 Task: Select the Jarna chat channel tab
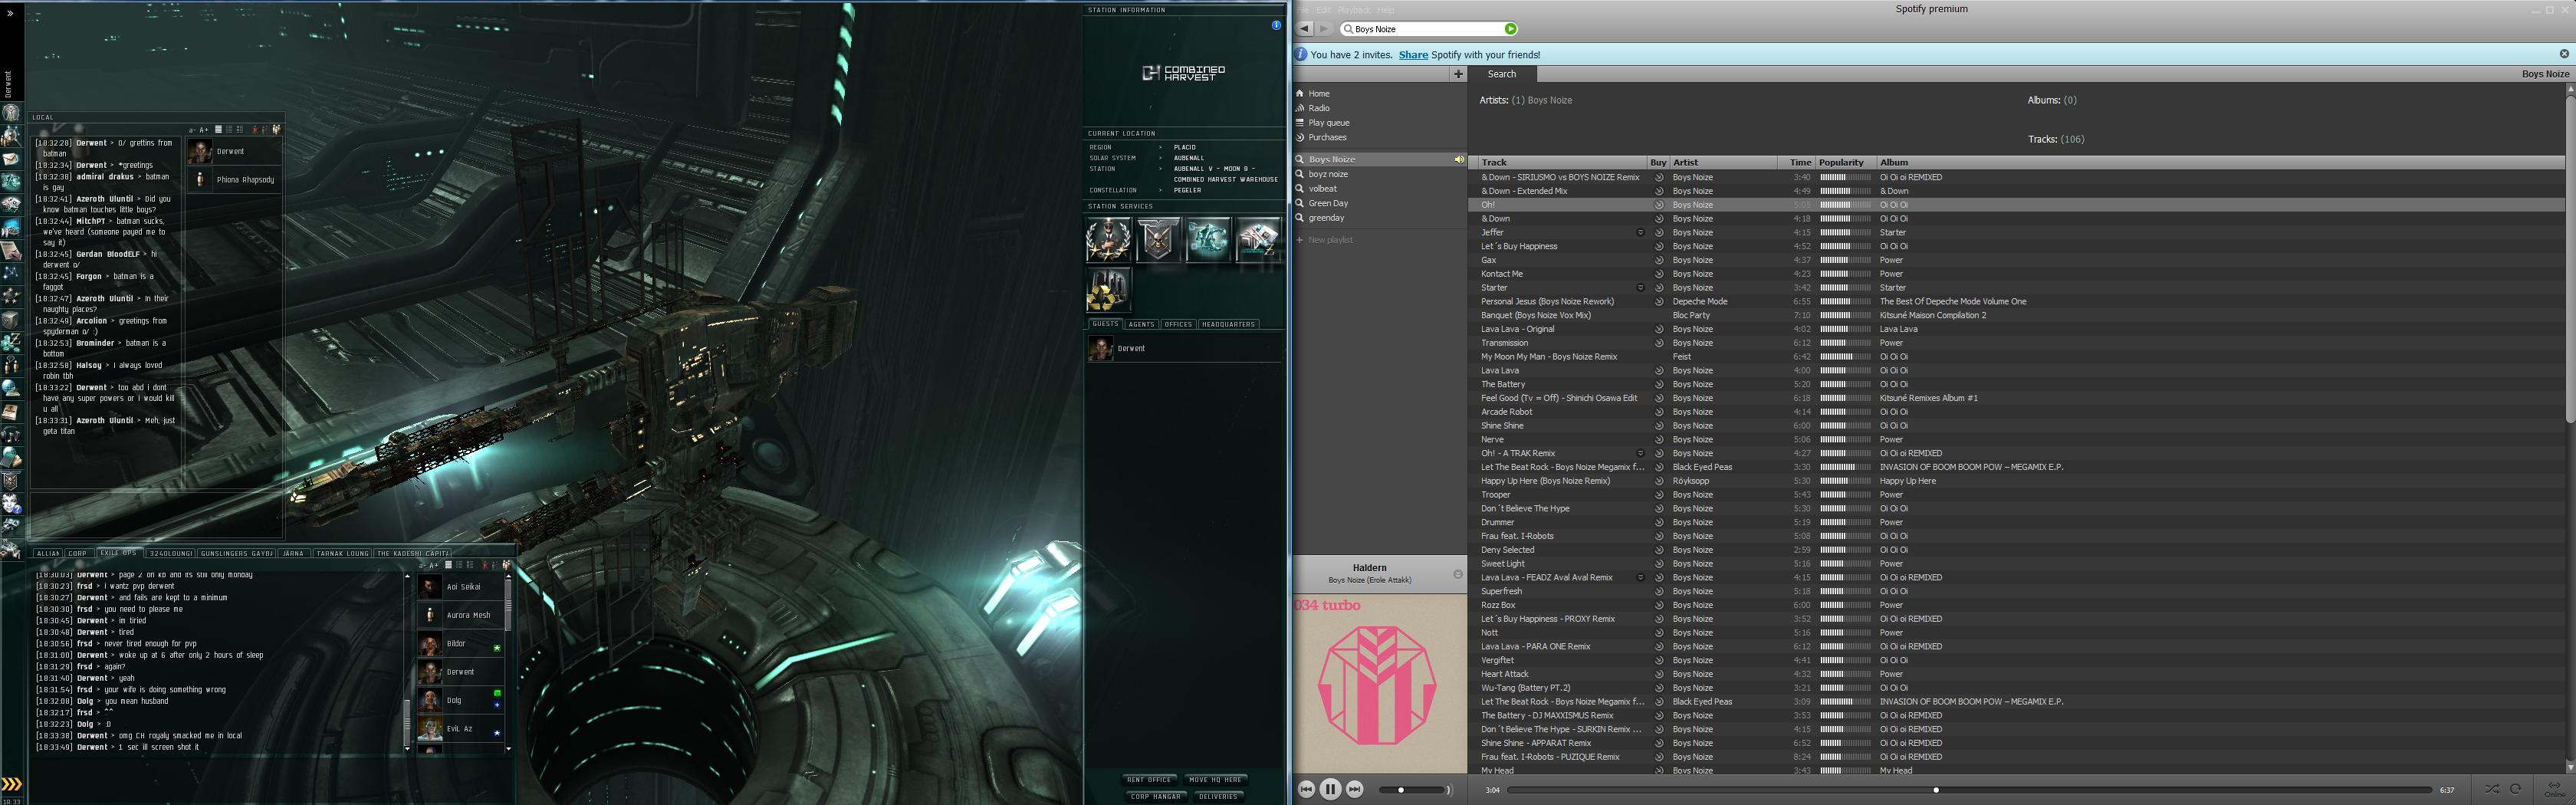(293, 553)
